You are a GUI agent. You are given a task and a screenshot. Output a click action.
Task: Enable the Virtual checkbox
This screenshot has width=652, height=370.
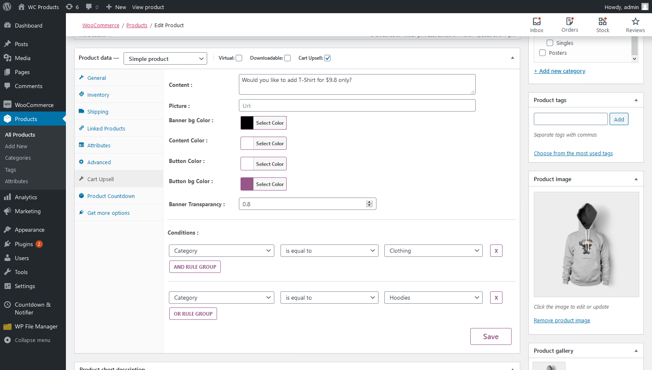pyautogui.click(x=239, y=58)
